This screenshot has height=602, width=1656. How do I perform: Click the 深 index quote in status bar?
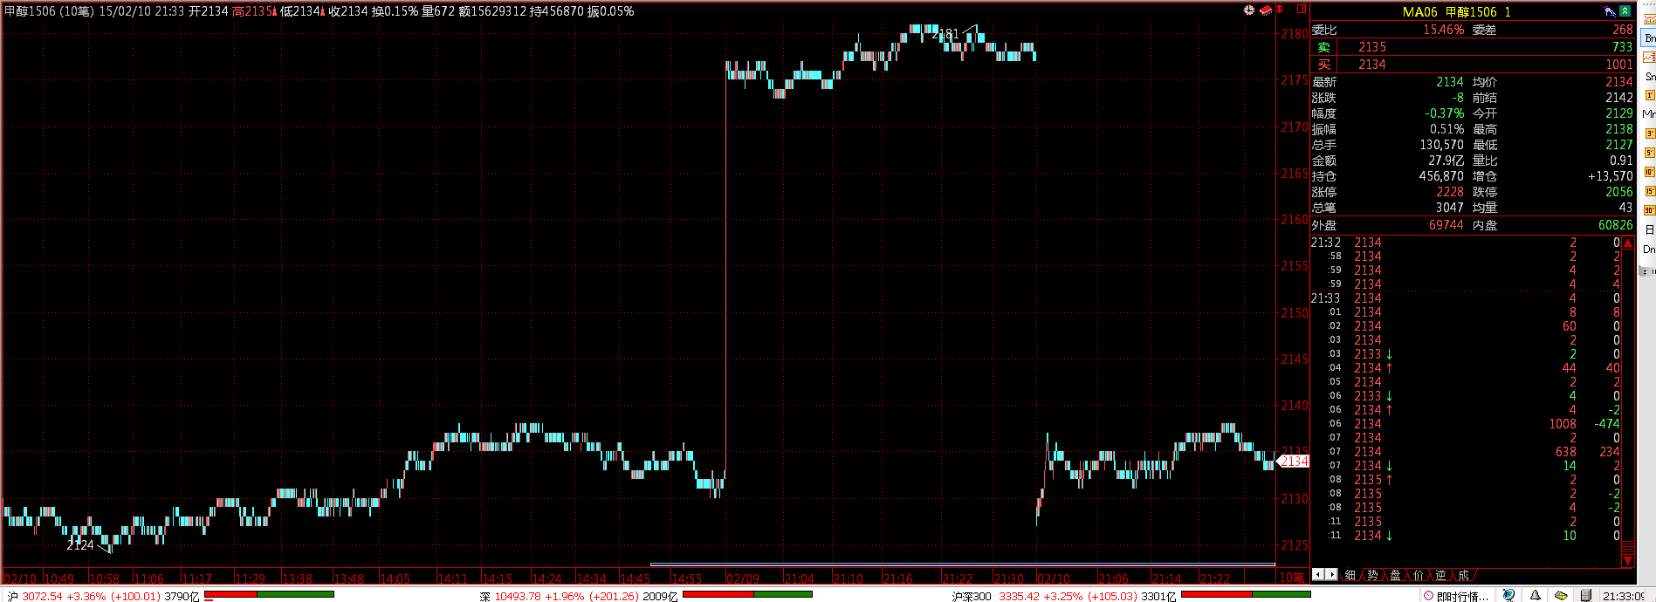click(579, 596)
